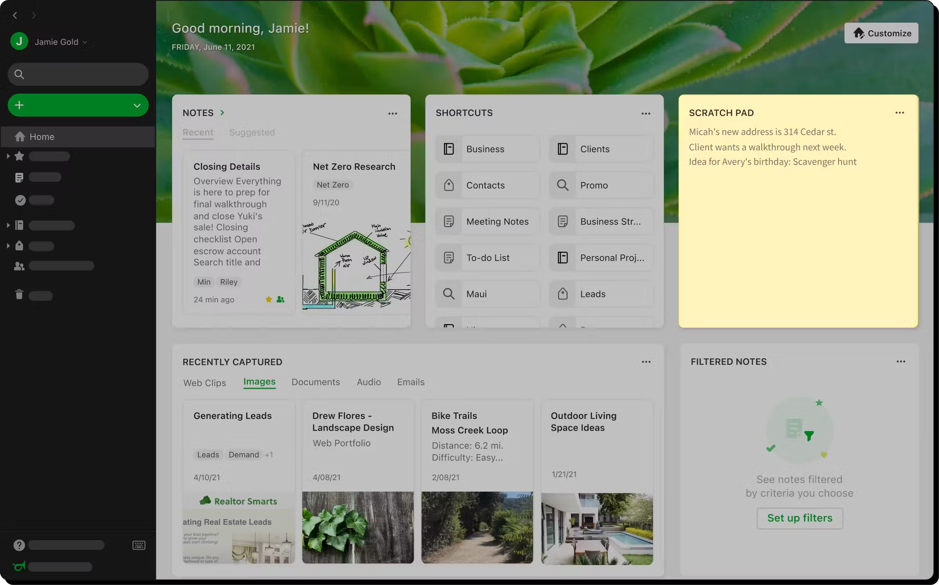Select Documents tab in Recently Captured
The image size is (939, 585).
pyautogui.click(x=315, y=382)
